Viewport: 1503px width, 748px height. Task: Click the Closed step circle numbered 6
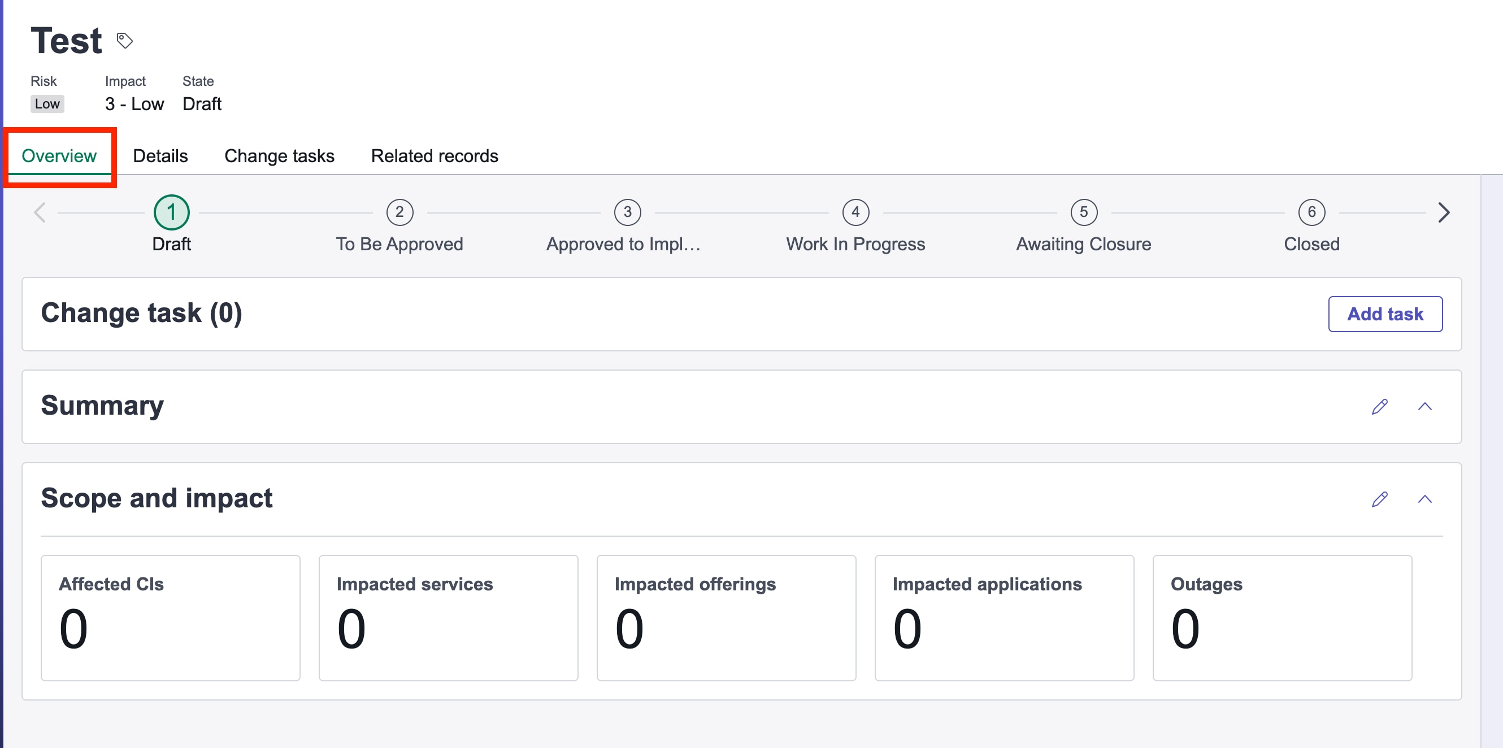point(1311,212)
